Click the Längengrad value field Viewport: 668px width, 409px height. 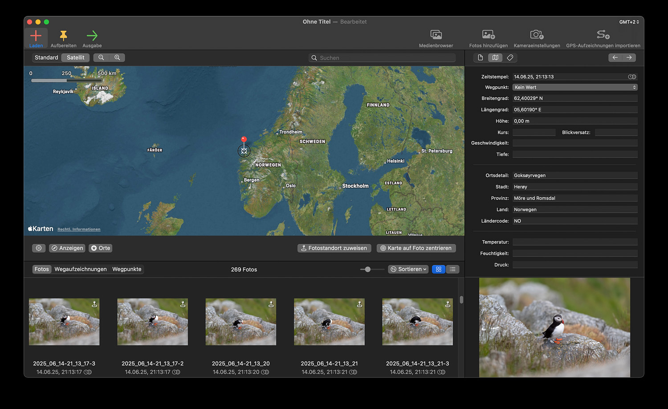pyautogui.click(x=575, y=109)
